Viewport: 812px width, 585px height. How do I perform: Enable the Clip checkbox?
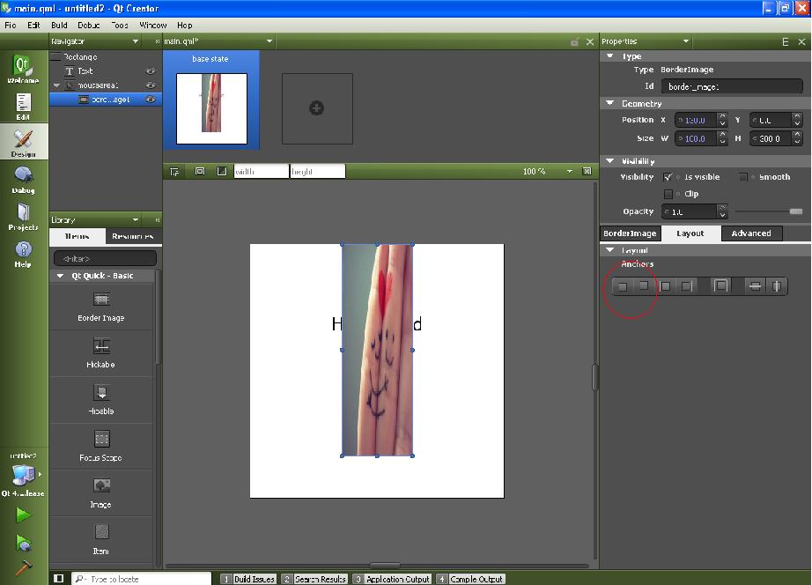pyautogui.click(x=668, y=194)
